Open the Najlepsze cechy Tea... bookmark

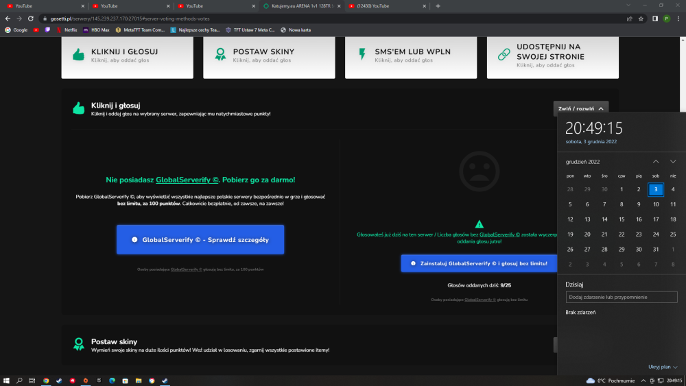[195, 30]
